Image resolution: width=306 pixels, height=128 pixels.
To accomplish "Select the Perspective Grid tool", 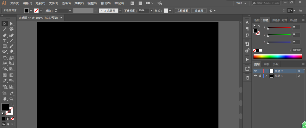I will 12,68.
